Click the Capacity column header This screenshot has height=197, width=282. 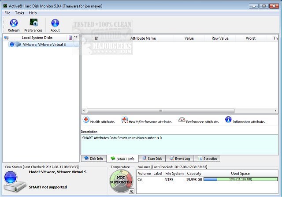(194, 174)
